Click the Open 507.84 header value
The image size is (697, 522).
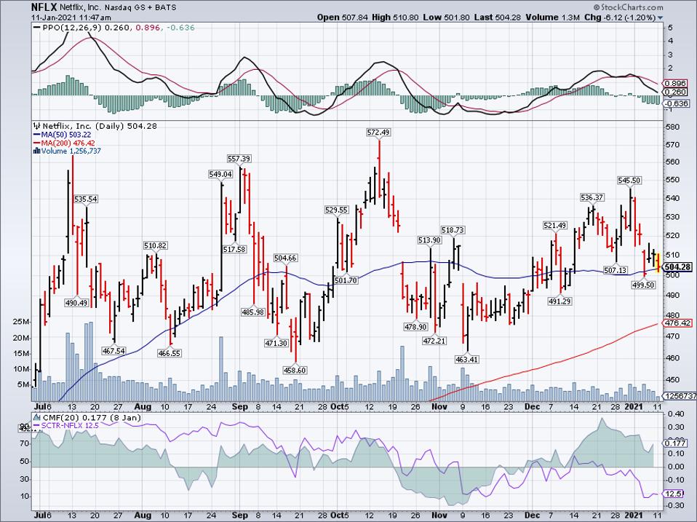point(342,17)
